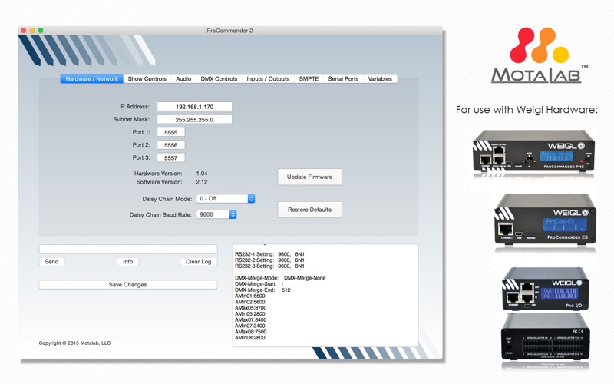Select the Variables tab
This screenshot has width=614, height=384.
pyautogui.click(x=380, y=79)
